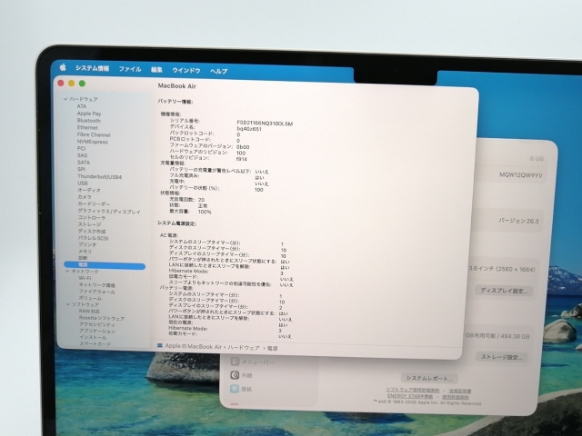Select カメラ in the sidebar
The height and width of the screenshot is (436, 582).
[85, 197]
